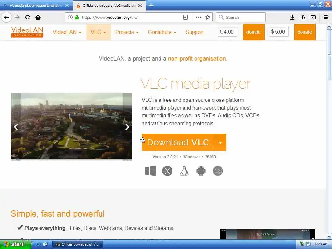
Task: Click the green padlock security icon
Action: click(x=77, y=18)
